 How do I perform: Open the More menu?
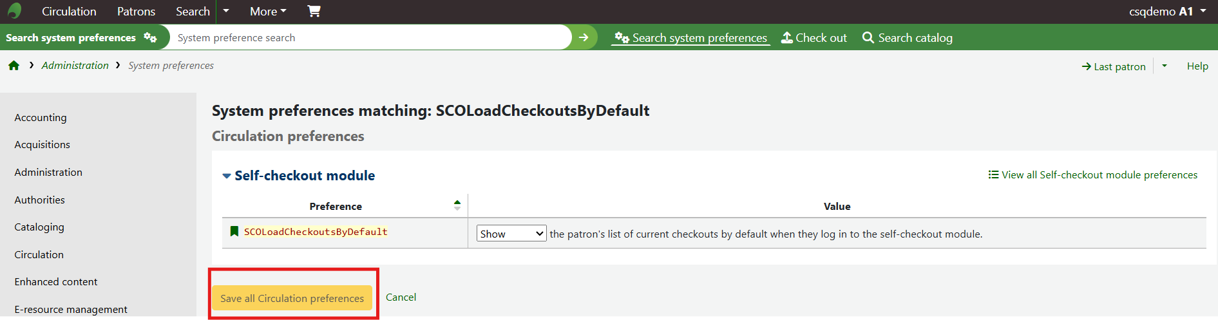[268, 12]
